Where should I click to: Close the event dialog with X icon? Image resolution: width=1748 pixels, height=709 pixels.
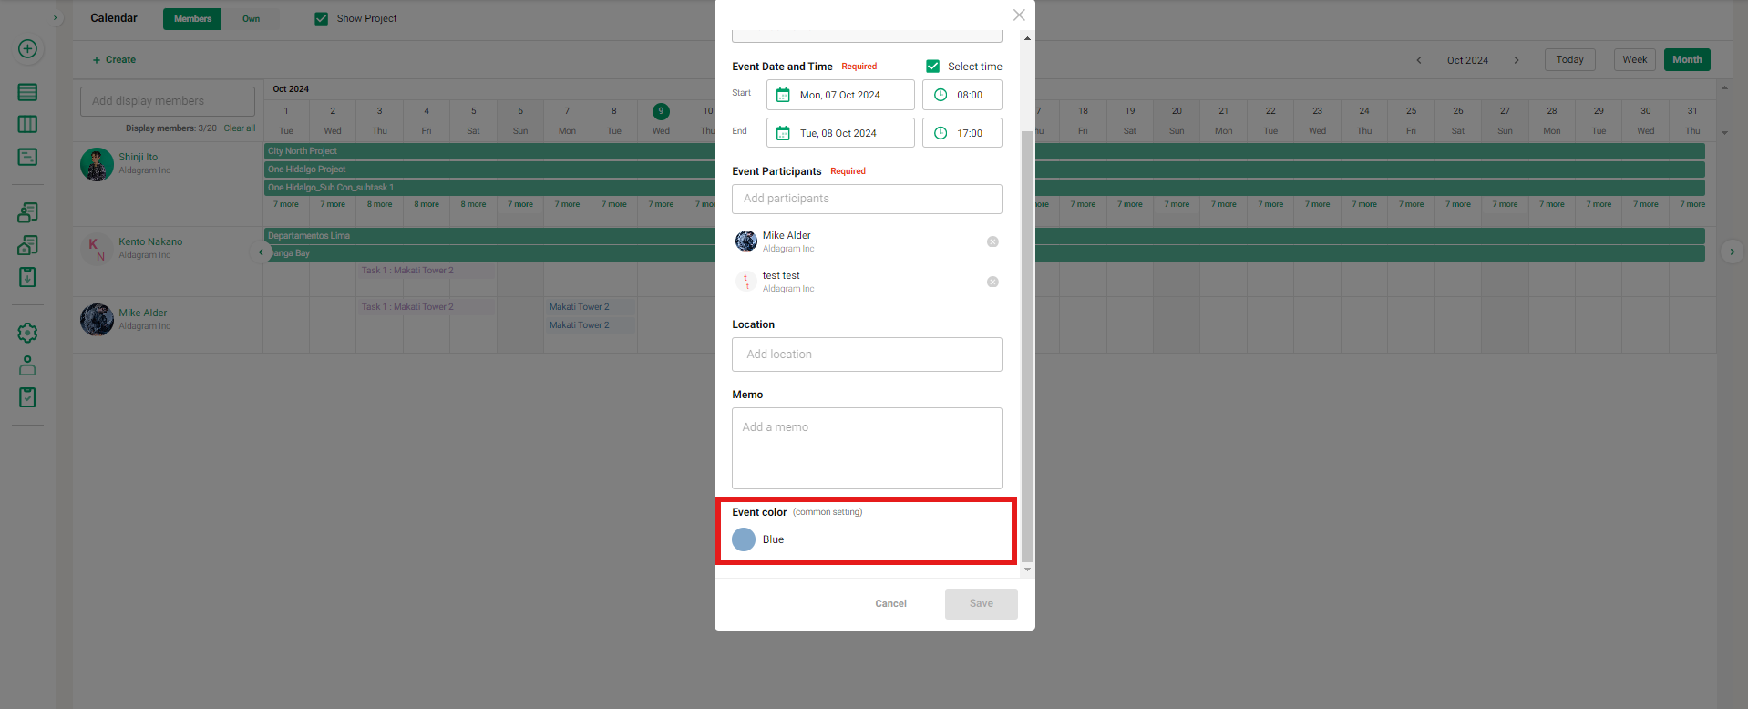[x=1019, y=15]
